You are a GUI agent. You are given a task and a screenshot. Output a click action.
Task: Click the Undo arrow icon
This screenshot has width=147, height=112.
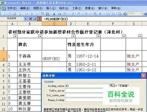tap(78, 14)
